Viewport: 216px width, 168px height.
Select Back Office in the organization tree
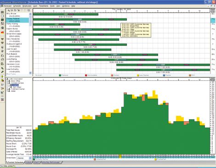click(x=16, y=81)
